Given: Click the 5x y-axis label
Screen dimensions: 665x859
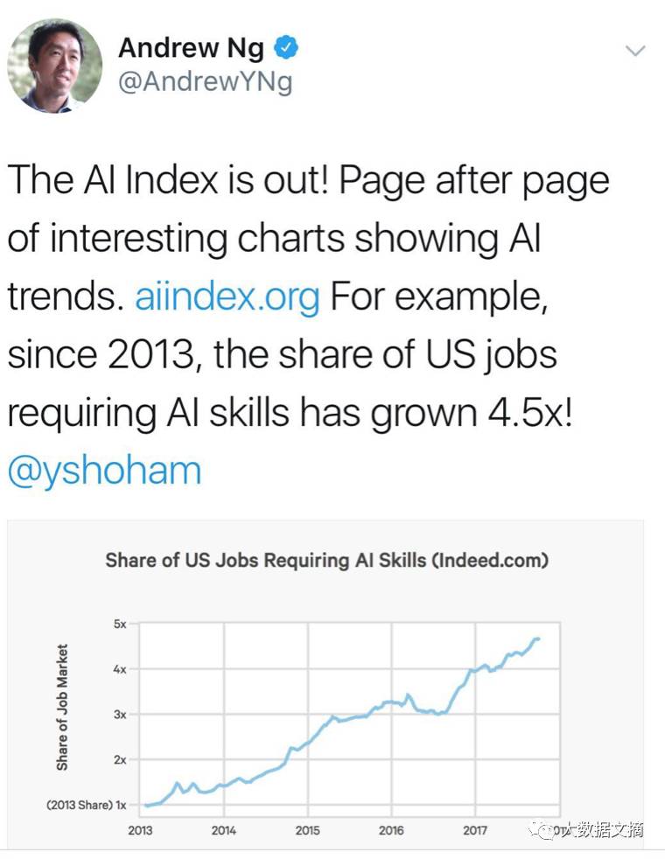Looking at the screenshot, I should [x=120, y=625].
